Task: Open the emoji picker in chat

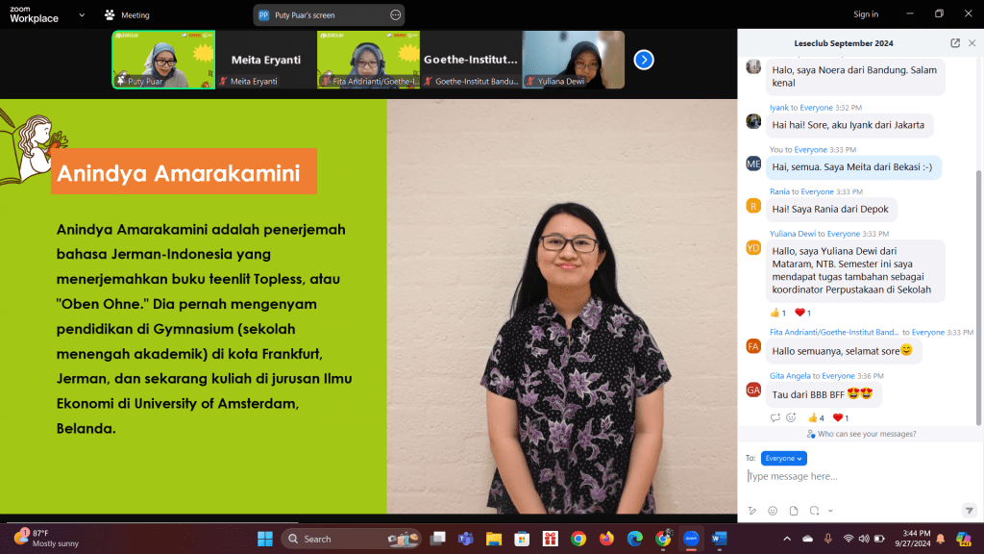Action: pos(773,511)
